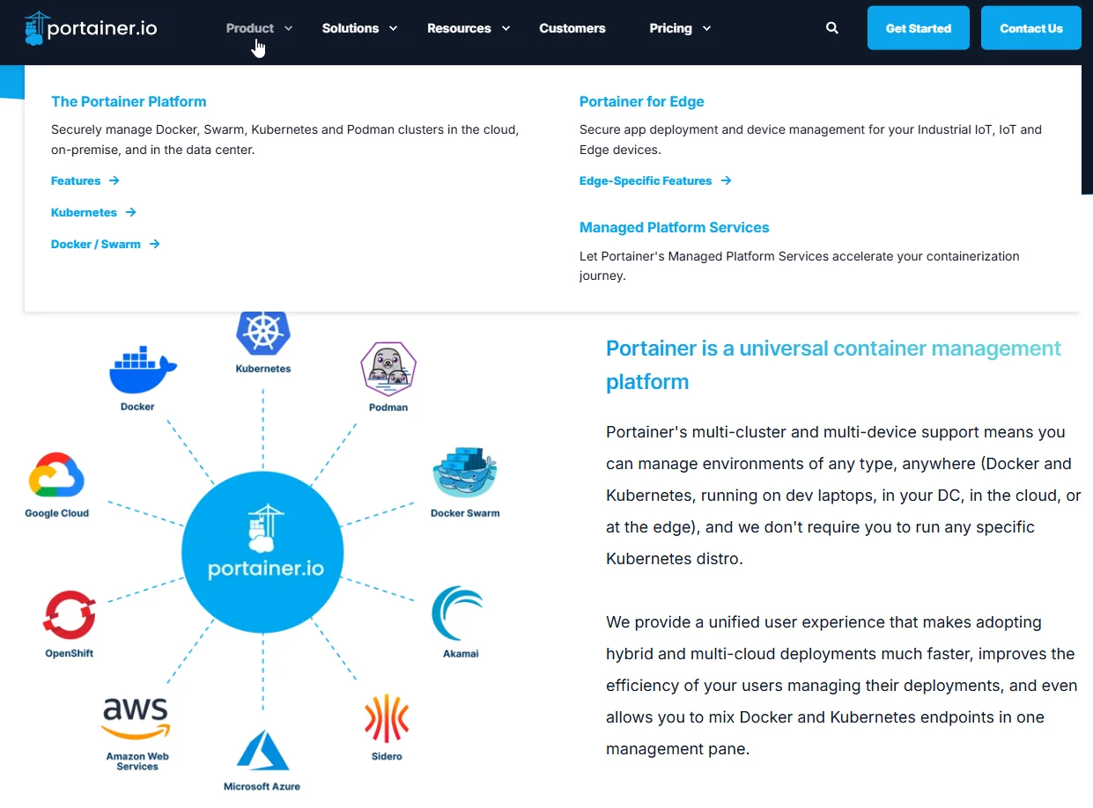Open the Resources menu item
Viewport: 1093px width, 808px height.
[459, 28]
